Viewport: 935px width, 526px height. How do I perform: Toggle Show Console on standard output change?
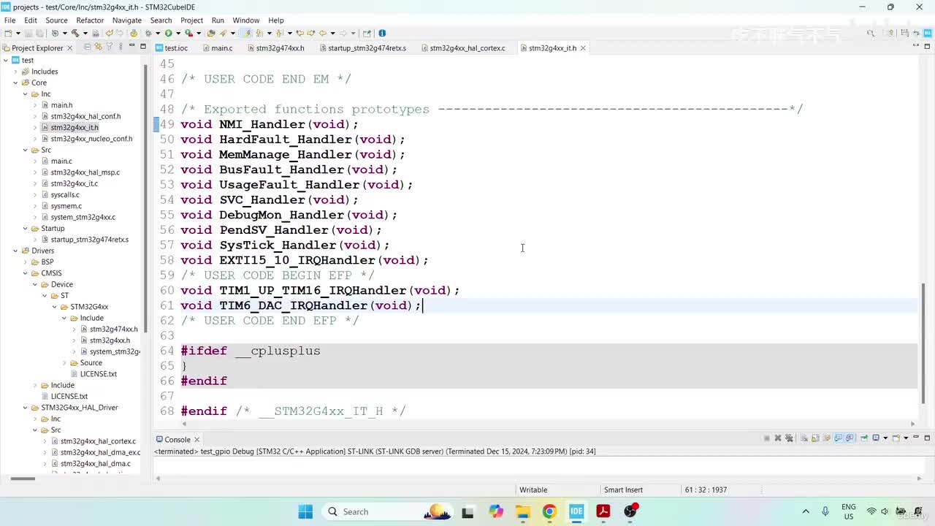838,438
